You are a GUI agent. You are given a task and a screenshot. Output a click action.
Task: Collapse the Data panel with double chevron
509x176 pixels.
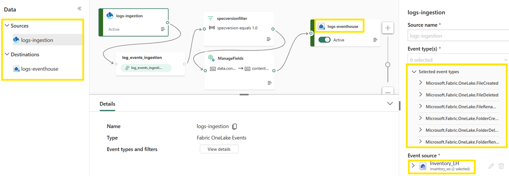[80, 9]
